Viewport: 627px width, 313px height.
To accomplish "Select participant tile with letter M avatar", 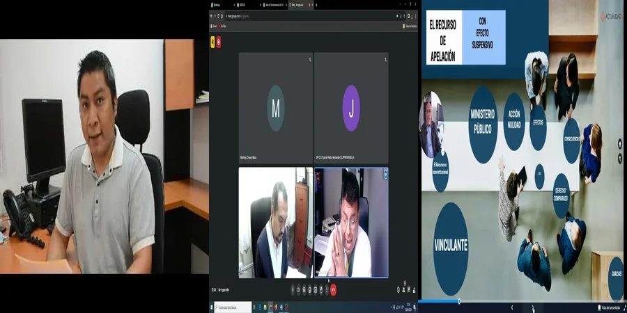I will (275, 108).
